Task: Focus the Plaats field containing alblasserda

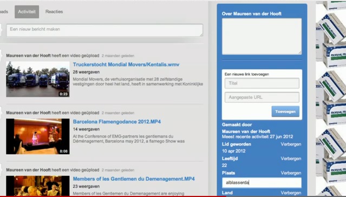Action: point(262,183)
